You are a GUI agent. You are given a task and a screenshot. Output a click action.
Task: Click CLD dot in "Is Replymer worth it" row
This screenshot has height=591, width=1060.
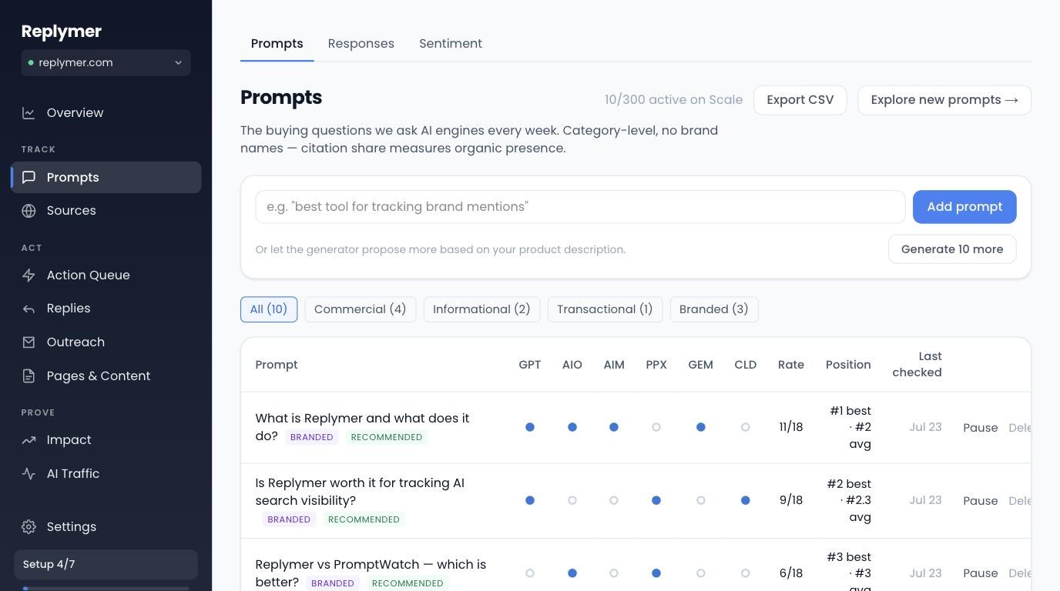pos(745,500)
